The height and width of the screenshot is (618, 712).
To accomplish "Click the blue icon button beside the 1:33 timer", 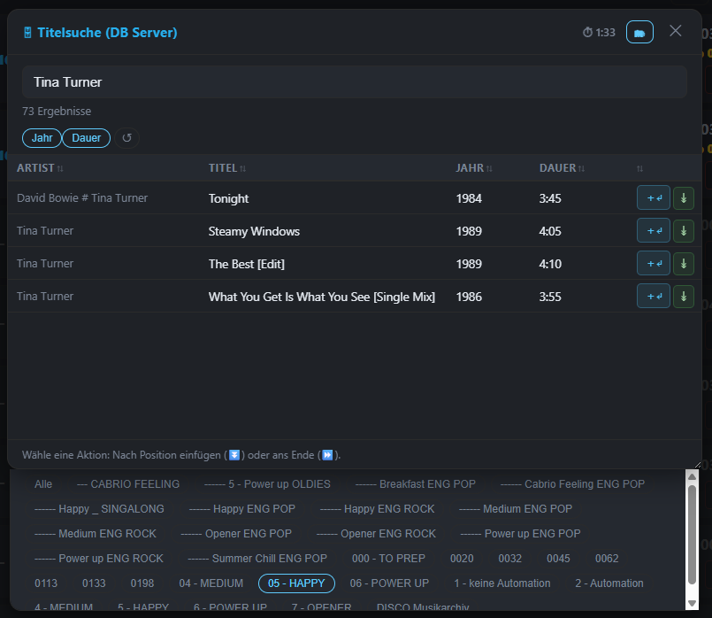I will [x=639, y=32].
